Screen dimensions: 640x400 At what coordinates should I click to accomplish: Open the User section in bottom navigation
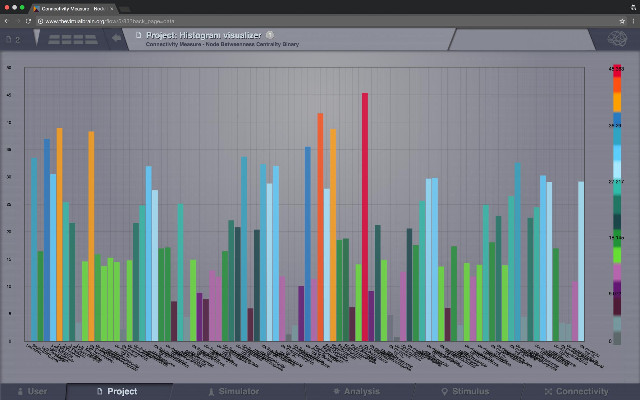click(x=33, y=391)
